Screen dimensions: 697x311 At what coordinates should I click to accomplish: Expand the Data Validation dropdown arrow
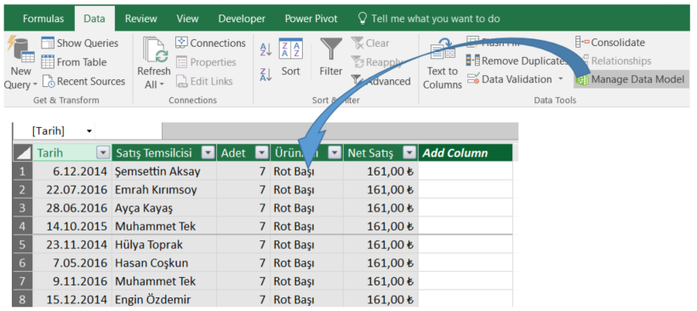tap(561, 79)
